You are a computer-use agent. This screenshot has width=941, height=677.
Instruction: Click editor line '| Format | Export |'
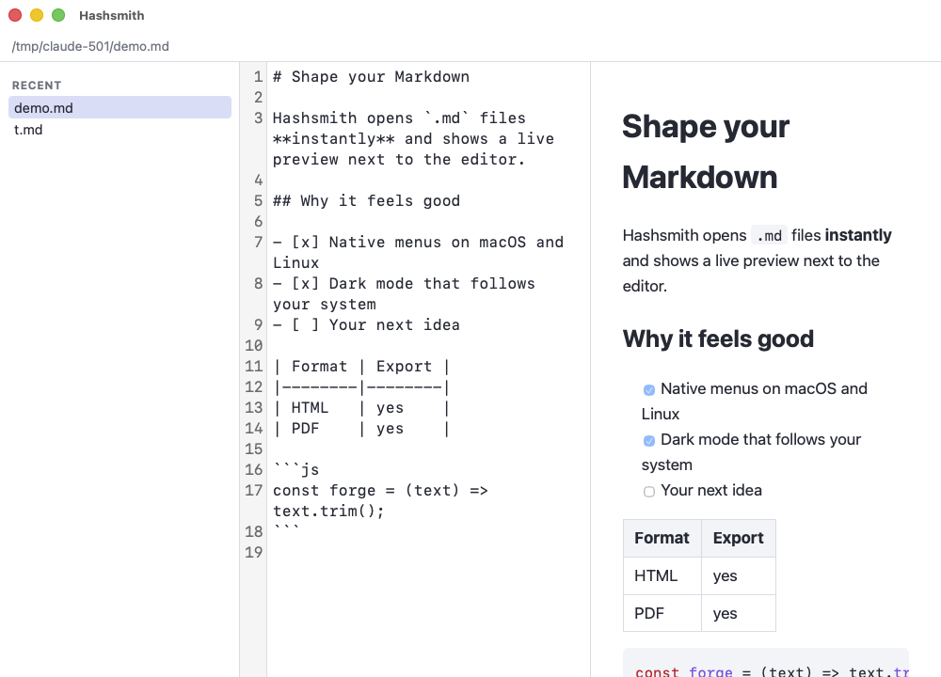coord(361,367)
